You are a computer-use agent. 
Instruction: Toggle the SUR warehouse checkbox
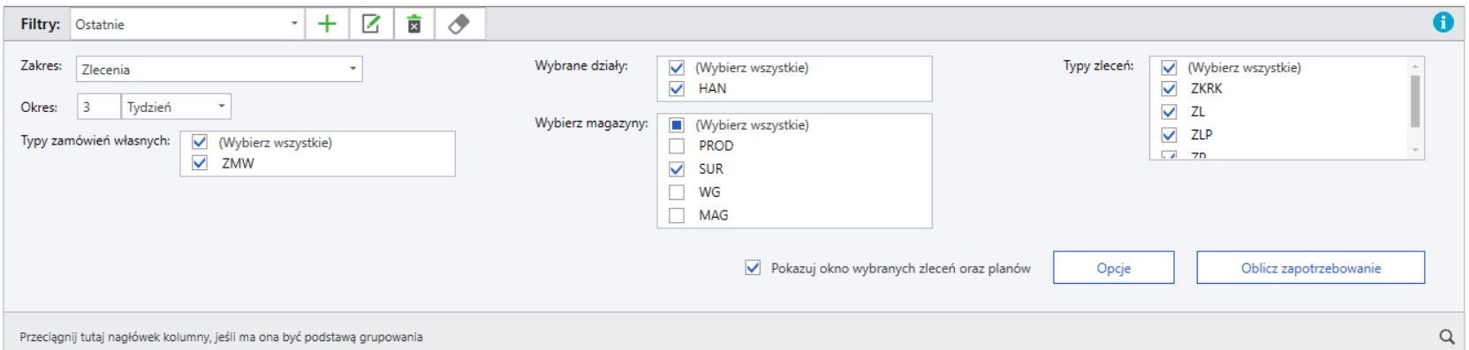click(677, 168)
